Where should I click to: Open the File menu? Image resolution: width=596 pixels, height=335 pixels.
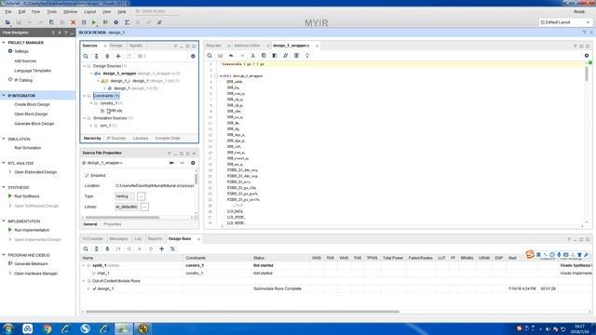coord(8,12)
